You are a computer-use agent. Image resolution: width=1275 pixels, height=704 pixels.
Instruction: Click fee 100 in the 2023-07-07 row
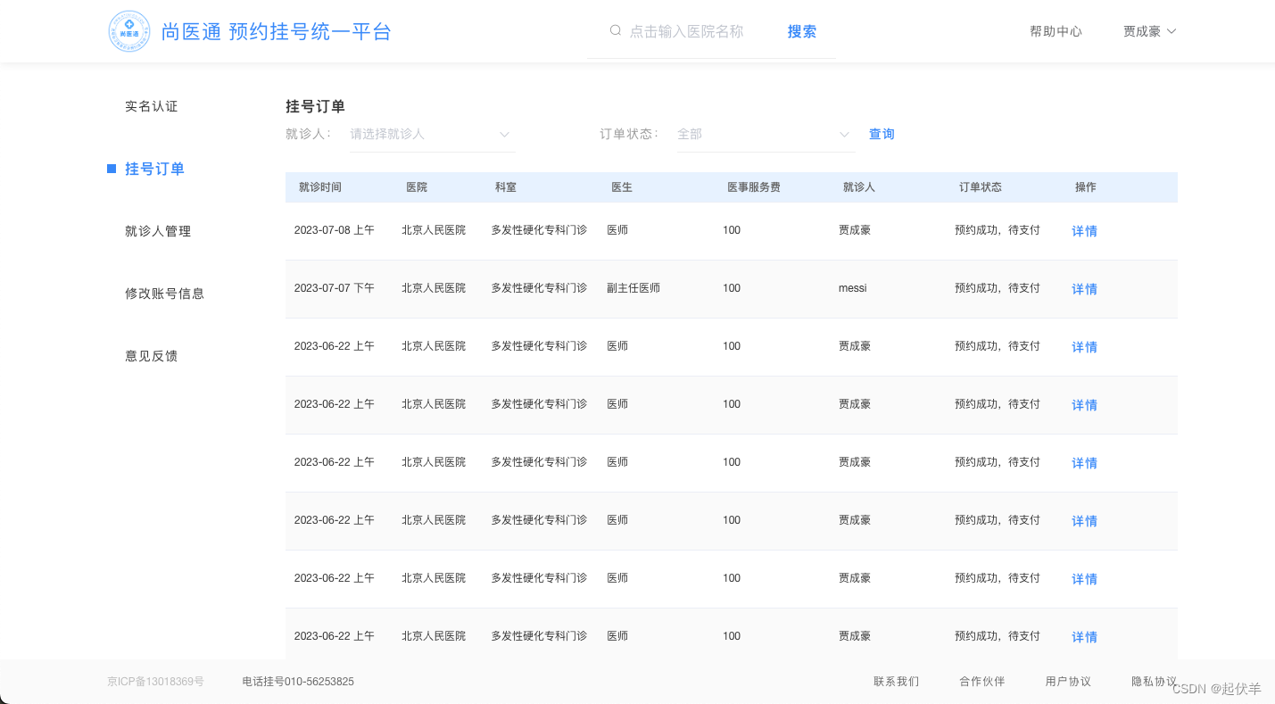click(732, 288)
